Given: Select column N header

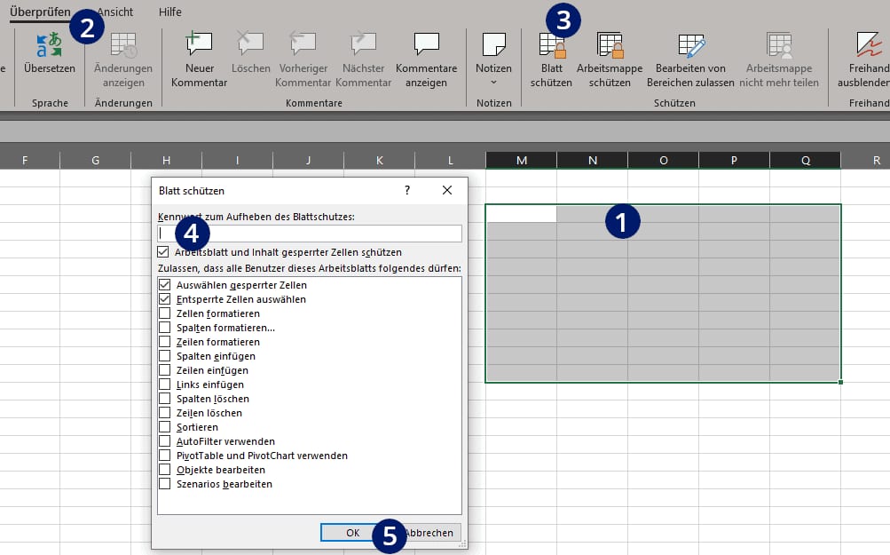Looking at the screenshot, I should [592, 160].
